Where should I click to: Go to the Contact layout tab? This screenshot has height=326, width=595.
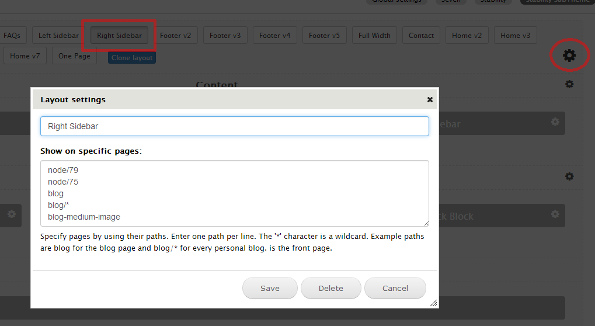421,36
